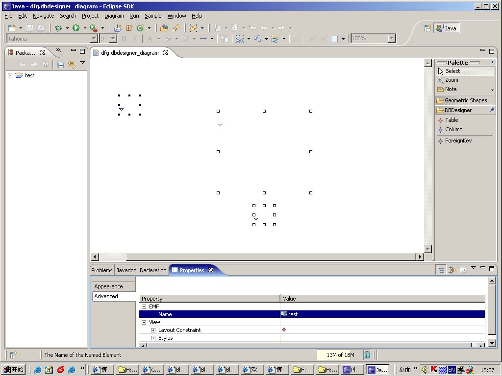Collapse the View property category
Viewport: 502px width, 376px height.
(144, 322)
